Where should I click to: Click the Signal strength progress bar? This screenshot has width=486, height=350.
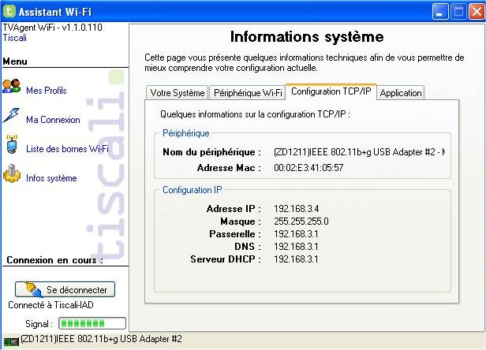click(92, 323)
